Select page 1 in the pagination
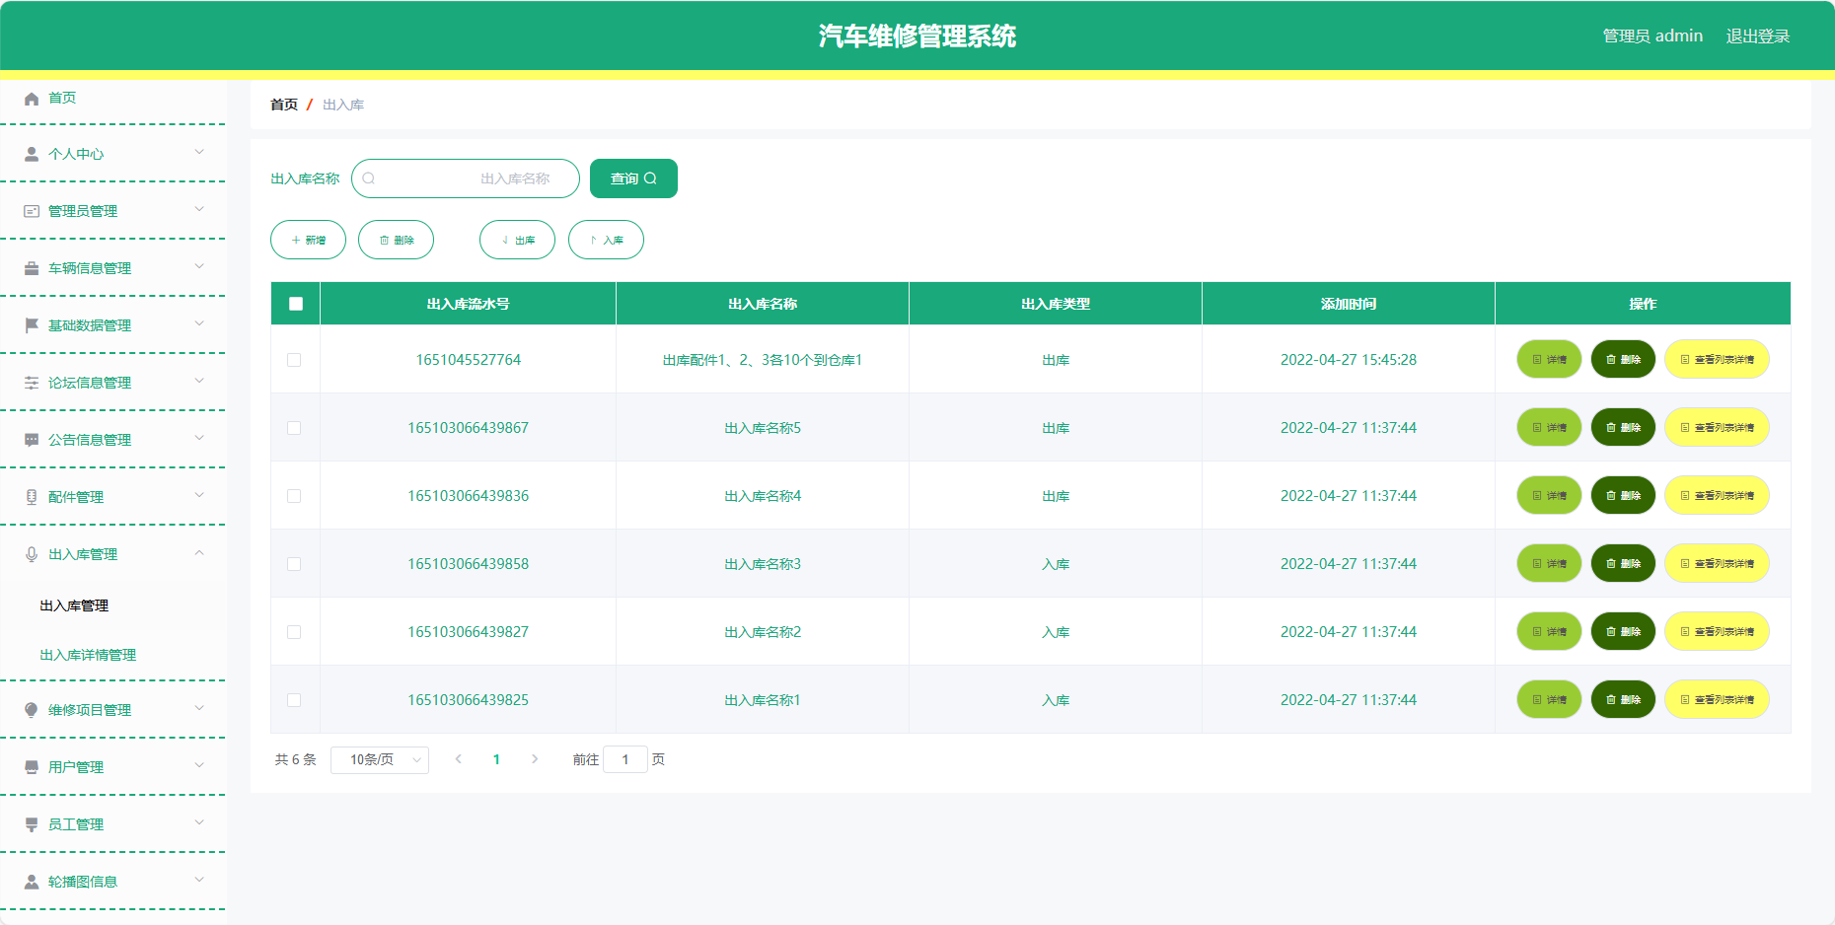 pyautogui.click(x=496, y=759)
